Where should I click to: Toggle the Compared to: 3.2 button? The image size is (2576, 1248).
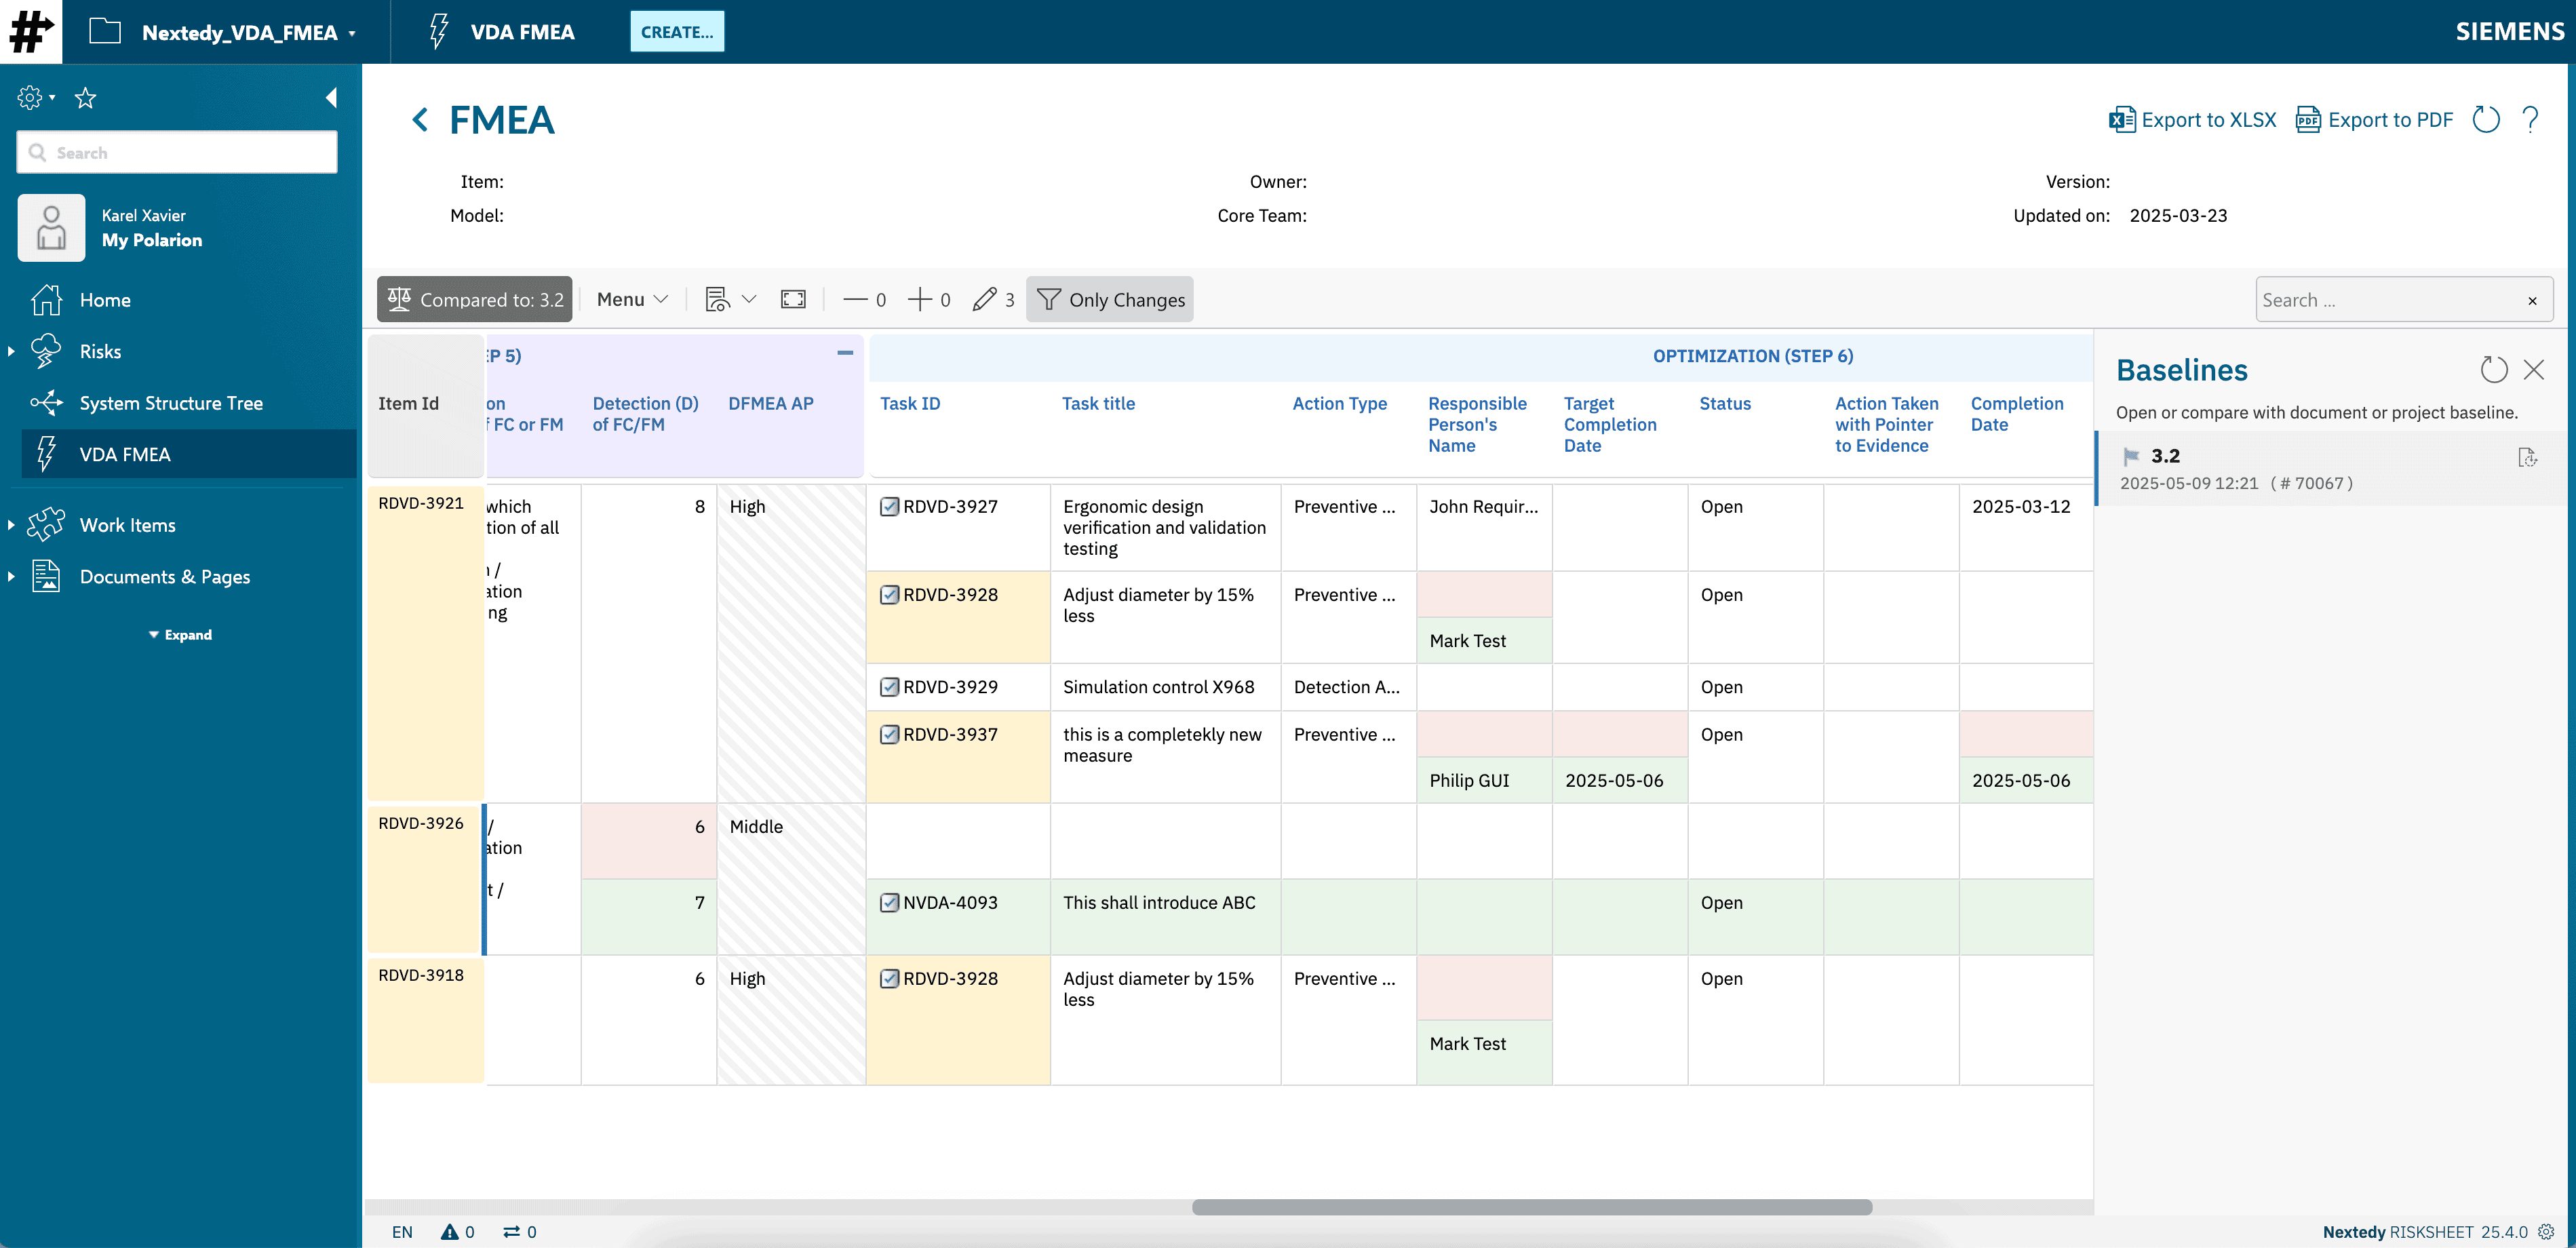click(474, 299)
